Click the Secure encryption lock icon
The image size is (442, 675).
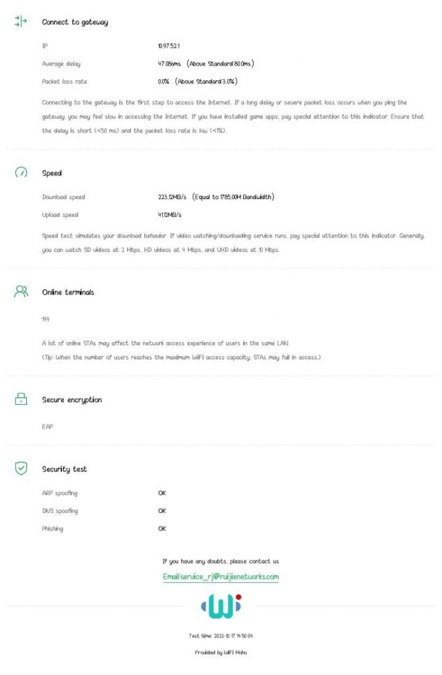click(x=21, y=399)
